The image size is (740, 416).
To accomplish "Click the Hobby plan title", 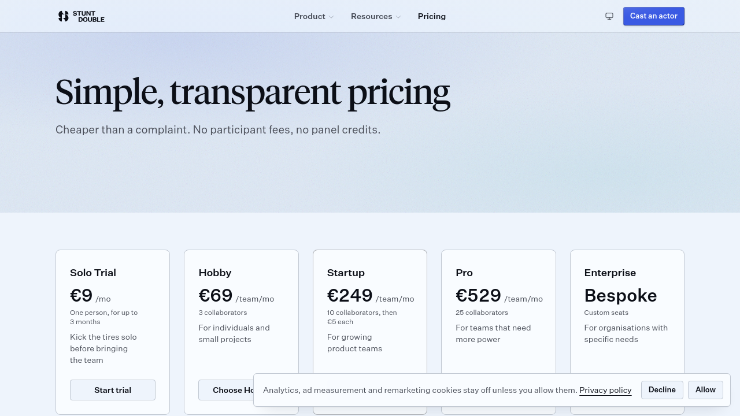I will 215,273.
